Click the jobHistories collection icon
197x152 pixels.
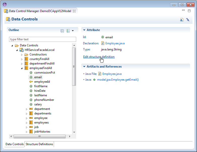tap(31, 131)
